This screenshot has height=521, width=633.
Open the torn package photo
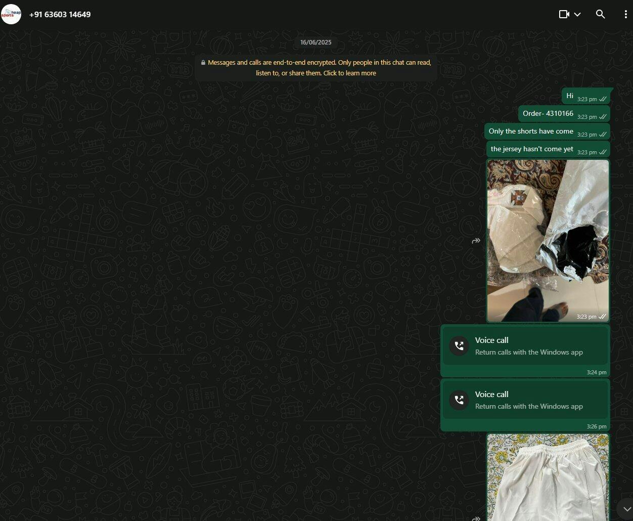548,240
